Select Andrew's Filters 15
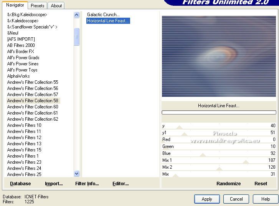Image resolution: width=279 pixels, height=206 pixels. point(24,150)
